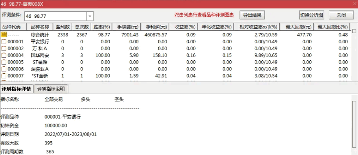Select the 万 科A row
Viewport: 358px width, 155px height.
coord(175,49)
